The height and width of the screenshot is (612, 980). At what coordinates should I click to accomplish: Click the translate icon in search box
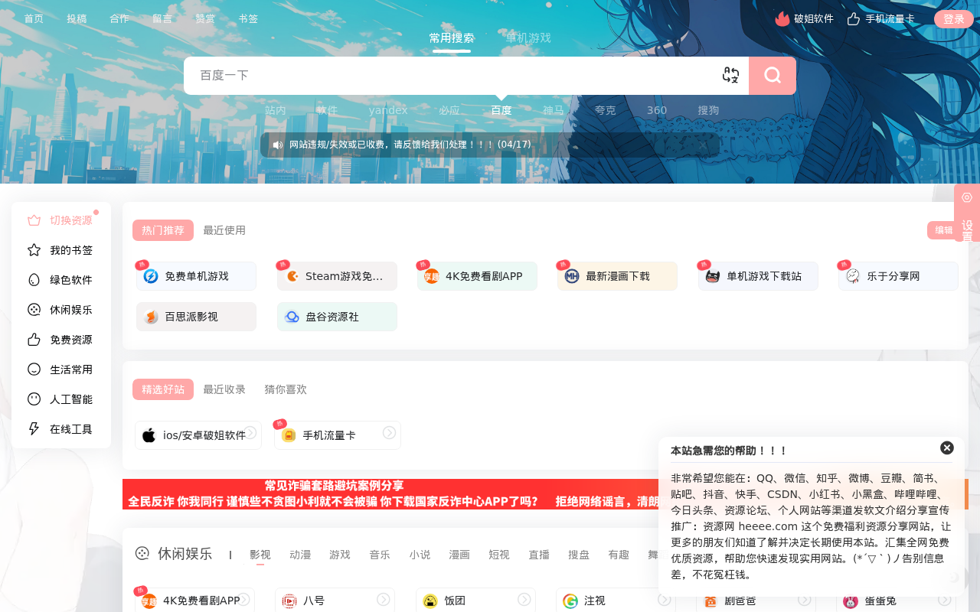pos(730,75)
